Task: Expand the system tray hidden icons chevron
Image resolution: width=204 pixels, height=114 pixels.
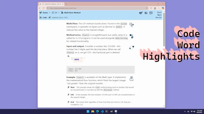Action: coord(185,111)
